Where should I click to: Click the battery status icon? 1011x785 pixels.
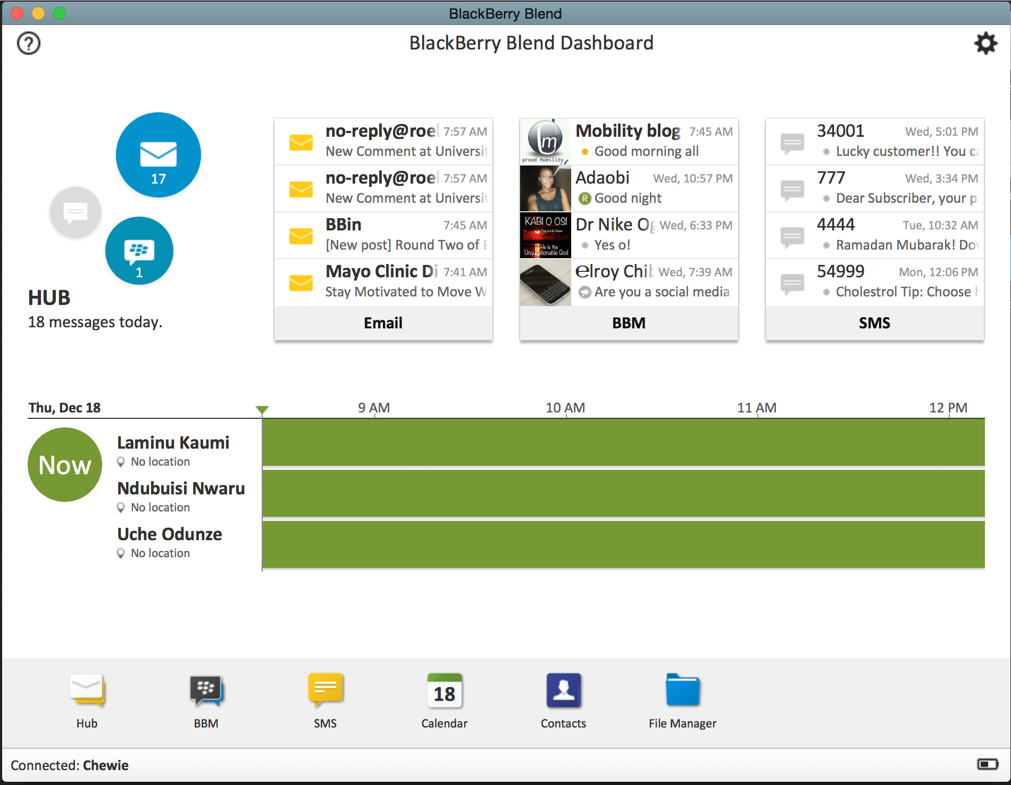point(988,764)
